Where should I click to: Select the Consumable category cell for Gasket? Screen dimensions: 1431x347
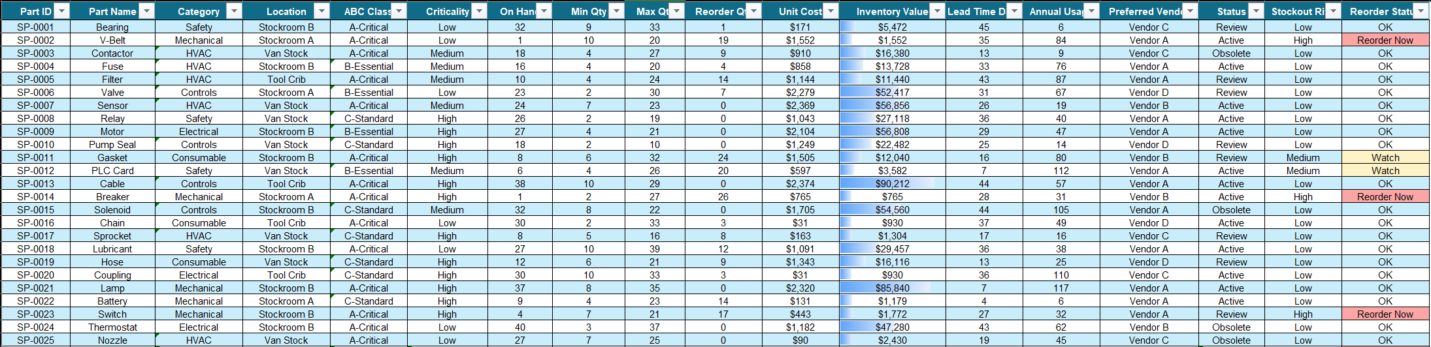point(199,158)
